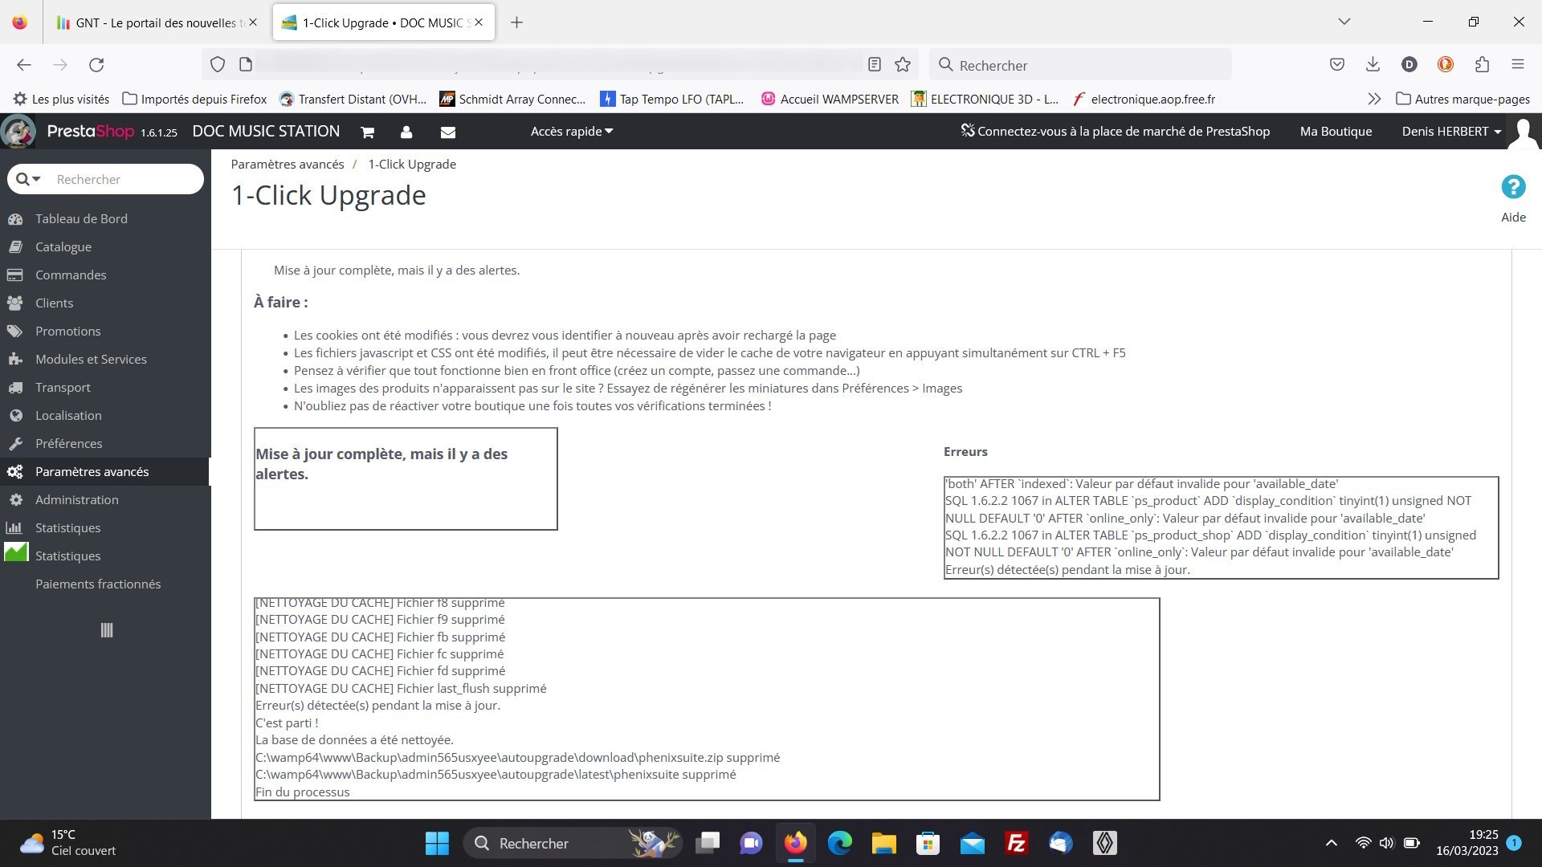
Task: Bookmark page with the star icon
Action: click(x=903, y=65)
